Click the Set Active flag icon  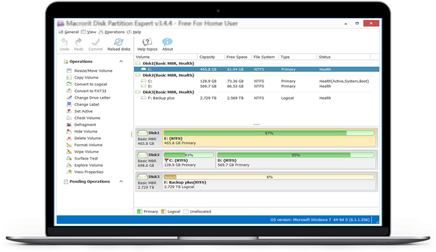[69, 111]
